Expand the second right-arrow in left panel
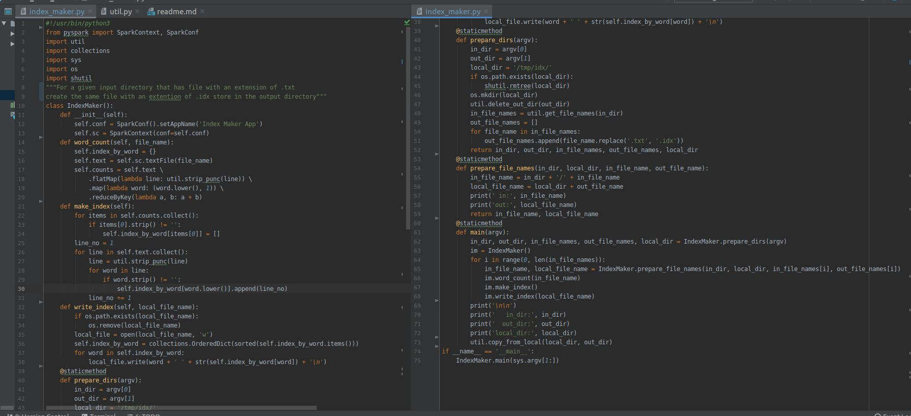 click(13, 44)
